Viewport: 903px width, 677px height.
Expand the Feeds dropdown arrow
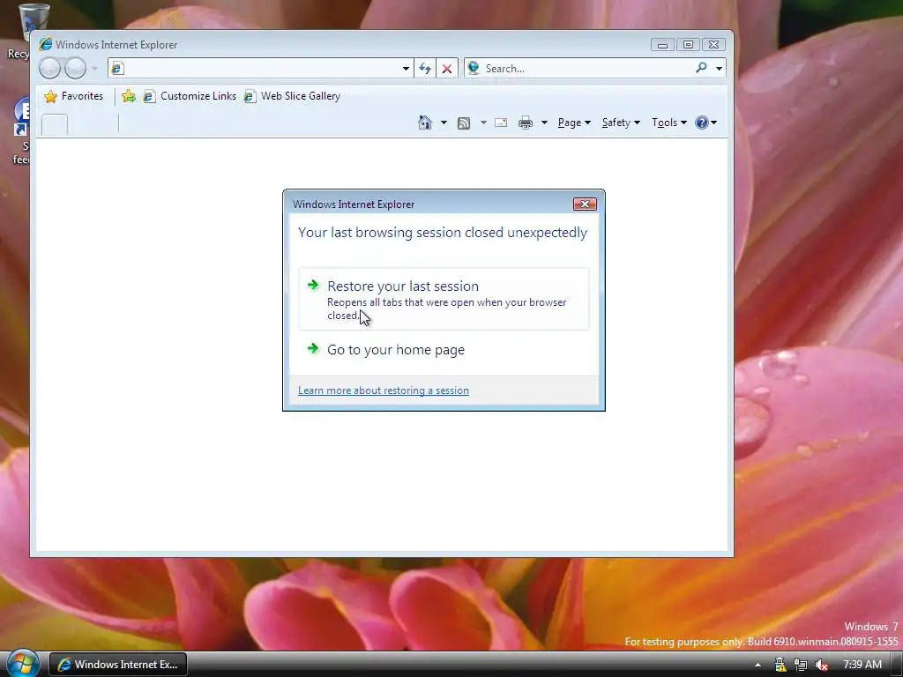pyautogui.click(x=483, y=123)
